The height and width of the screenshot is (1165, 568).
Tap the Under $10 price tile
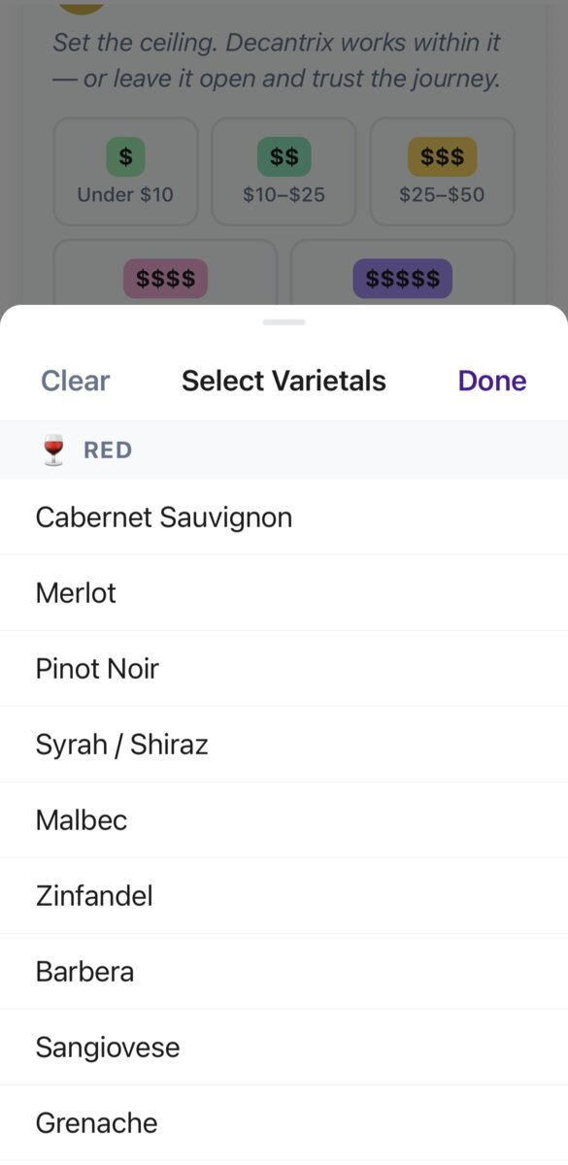click(x=125, y=172)
